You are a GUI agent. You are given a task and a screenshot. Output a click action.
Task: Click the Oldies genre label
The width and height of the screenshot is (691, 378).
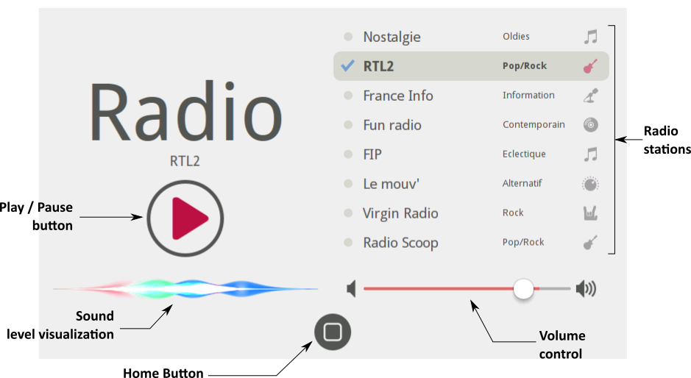516,37
